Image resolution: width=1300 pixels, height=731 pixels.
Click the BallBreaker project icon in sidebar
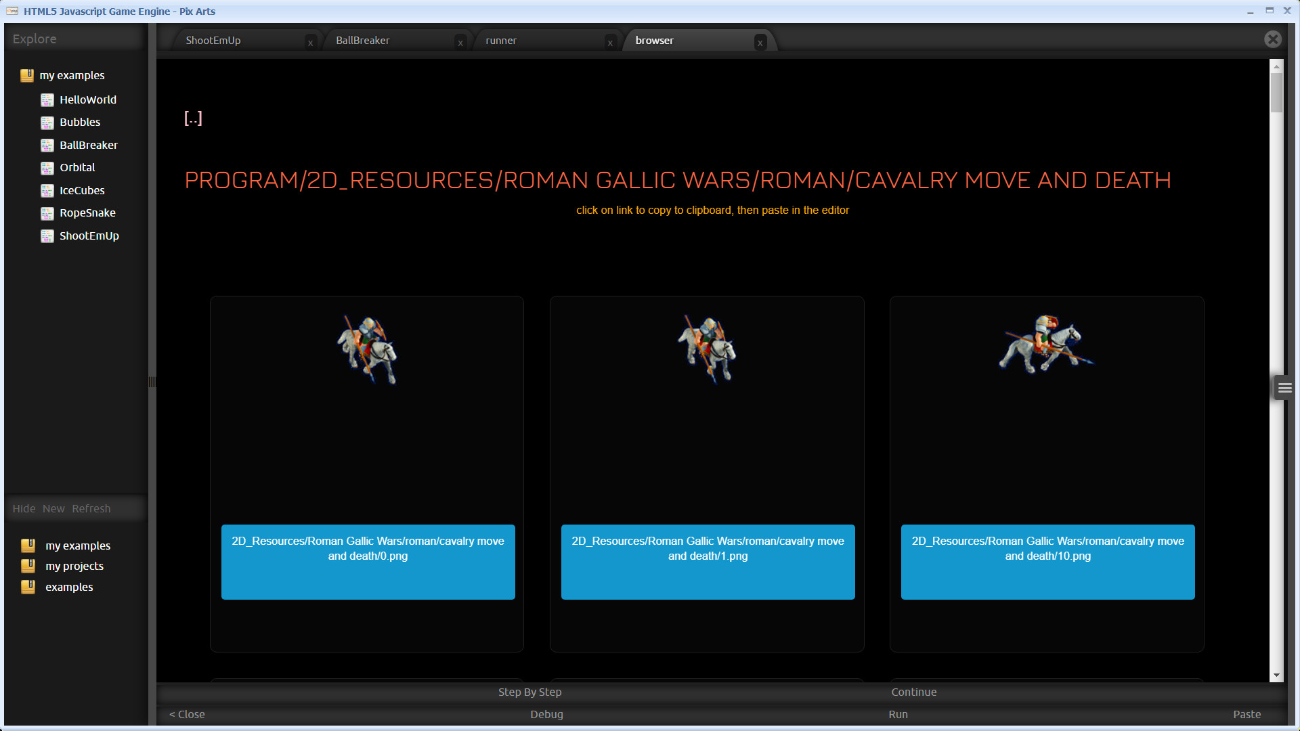47,145
